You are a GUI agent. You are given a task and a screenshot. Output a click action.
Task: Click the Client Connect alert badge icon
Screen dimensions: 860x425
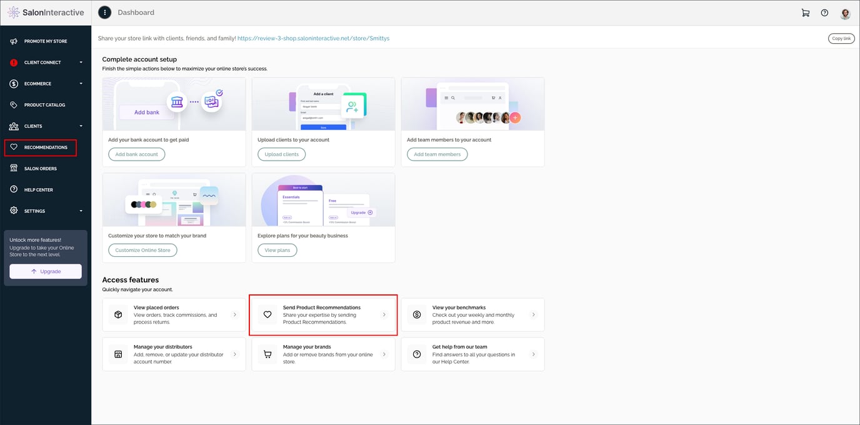pos(14,62)
